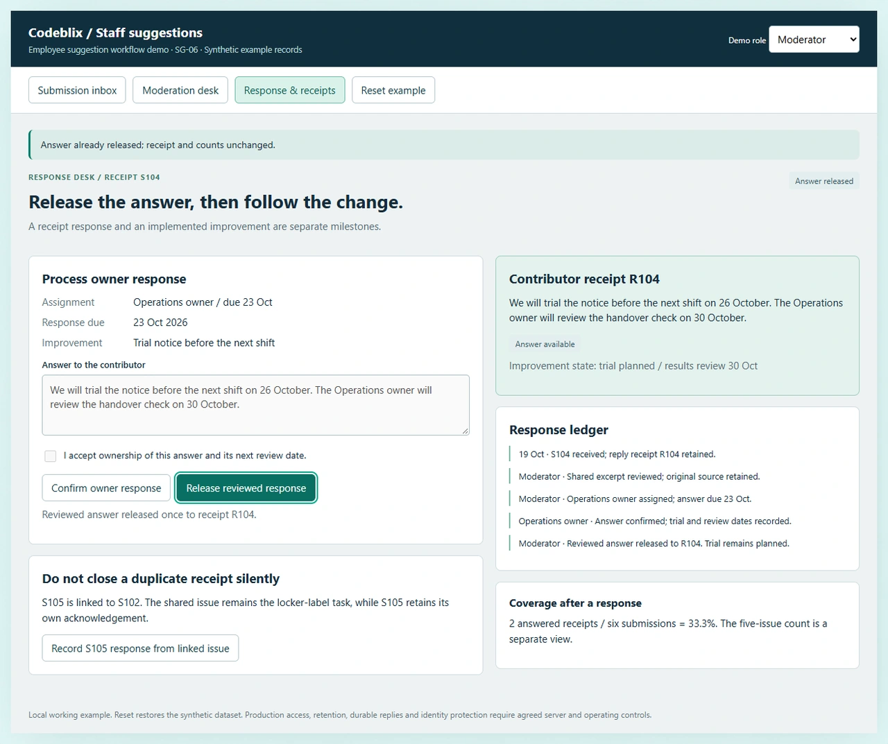Image resolution: width=888 pixels, height=744 pixels.
Task: Click ledger entry '19 Oct · S104 received'
Action: click(x=617, y=454)
